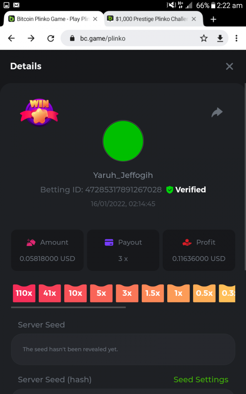Bookmark page with star icon
The width and height of the screenshot is (246, 394).
tap(204, 38)
